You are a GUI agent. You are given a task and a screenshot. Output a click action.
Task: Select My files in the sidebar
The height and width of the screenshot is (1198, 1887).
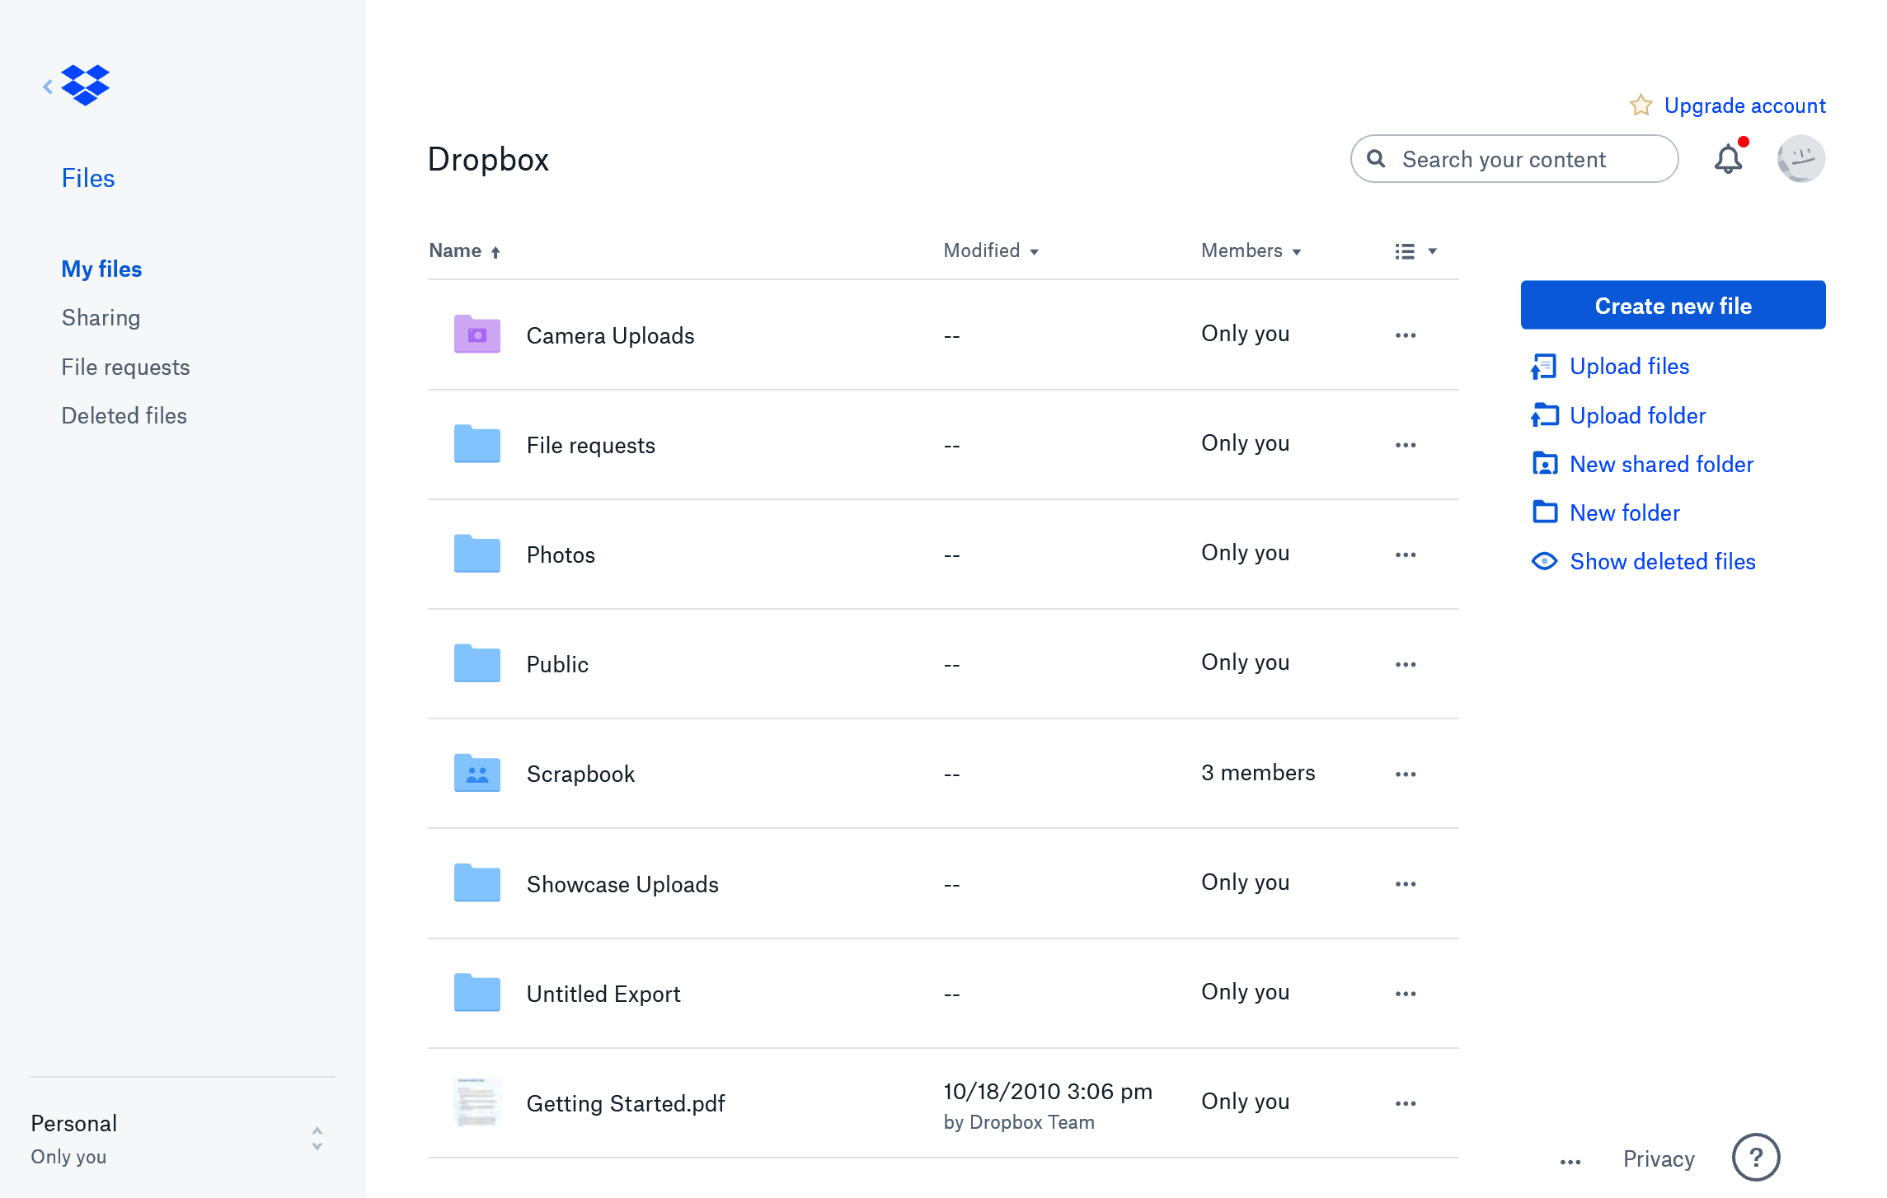101,269
